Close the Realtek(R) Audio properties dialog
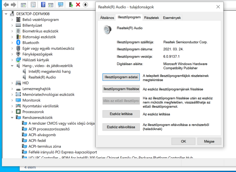The width and height of the screenshot is (236, 172). tap(218, 7)
